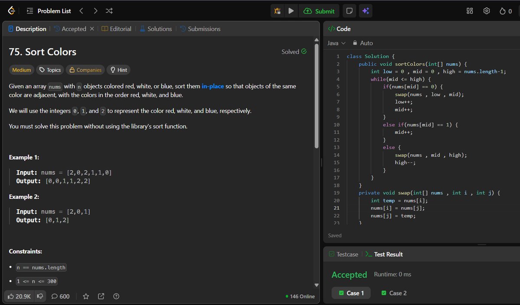The height and width of the screenshot is (305, 520).
Task: Switch to the Testcase tab
Action: [344, 254]
